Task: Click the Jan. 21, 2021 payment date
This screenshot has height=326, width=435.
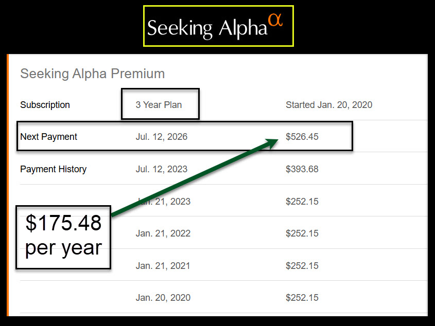Action: tap(163, 266)
